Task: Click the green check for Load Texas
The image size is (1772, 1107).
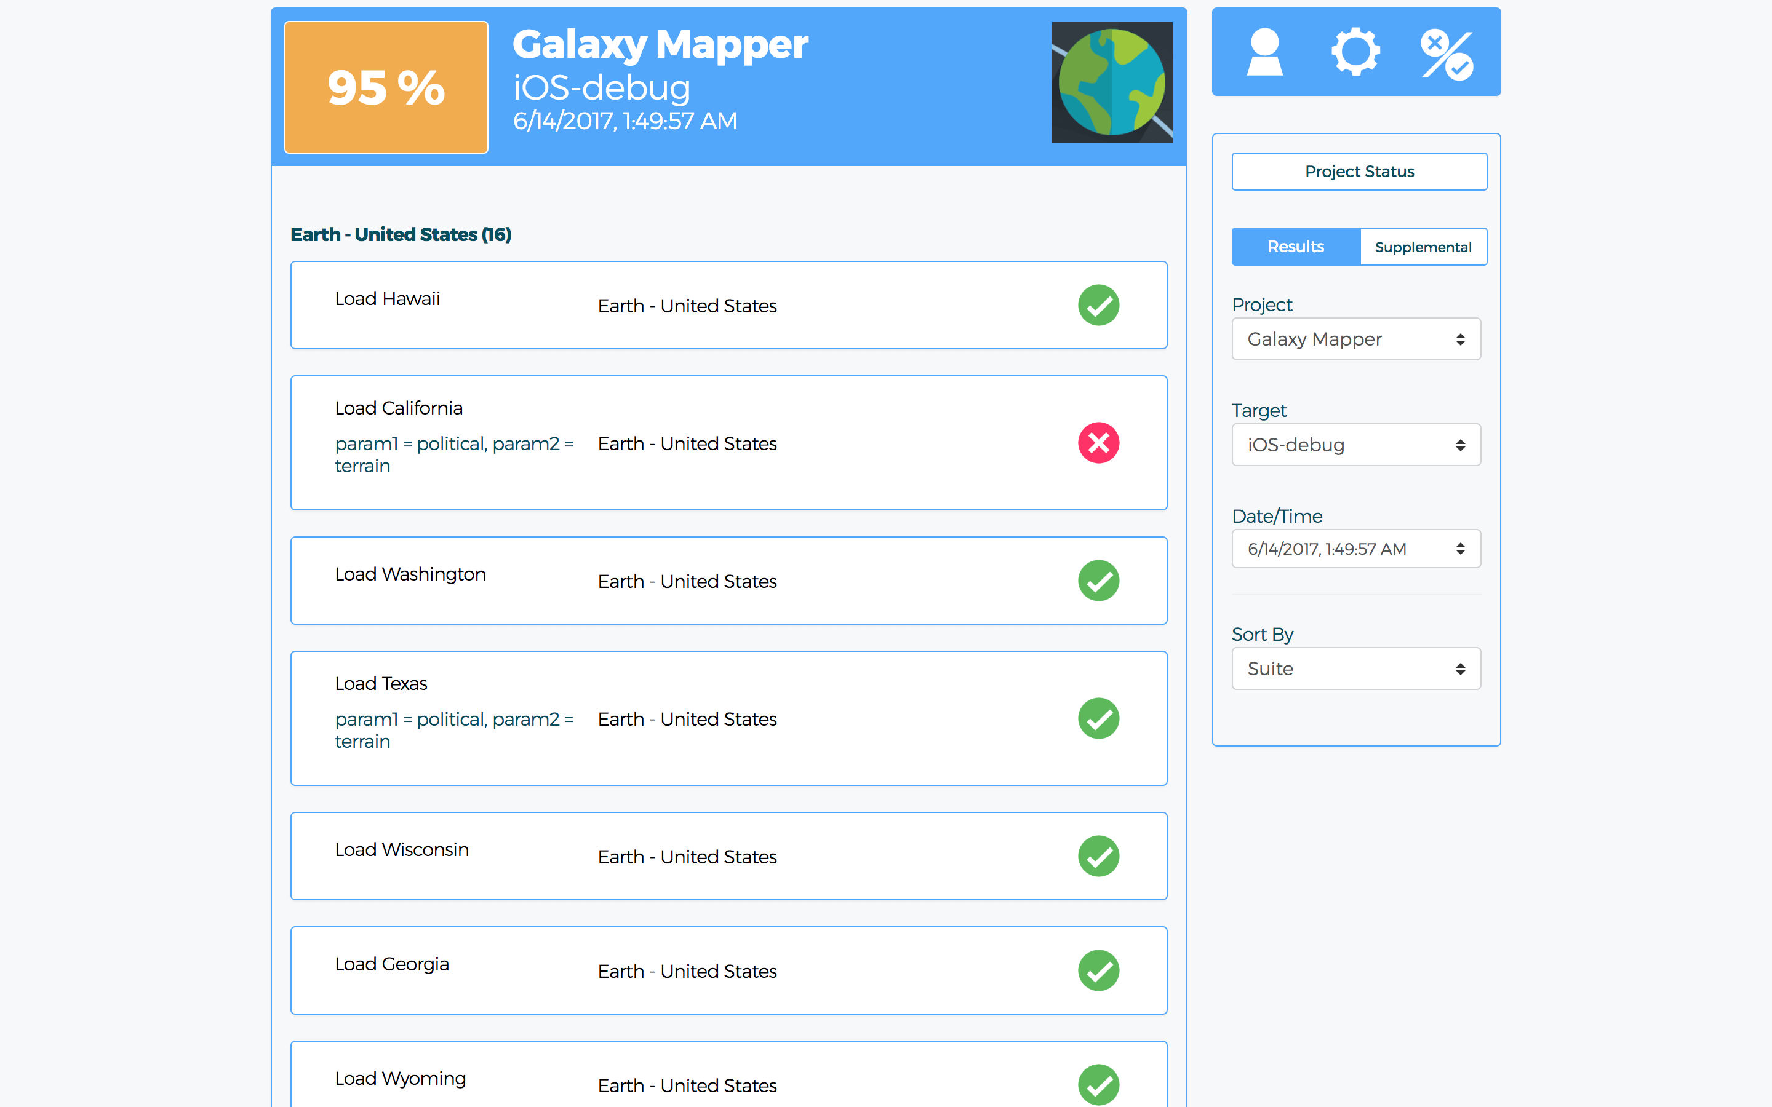Action: [x=1098, y=718]
